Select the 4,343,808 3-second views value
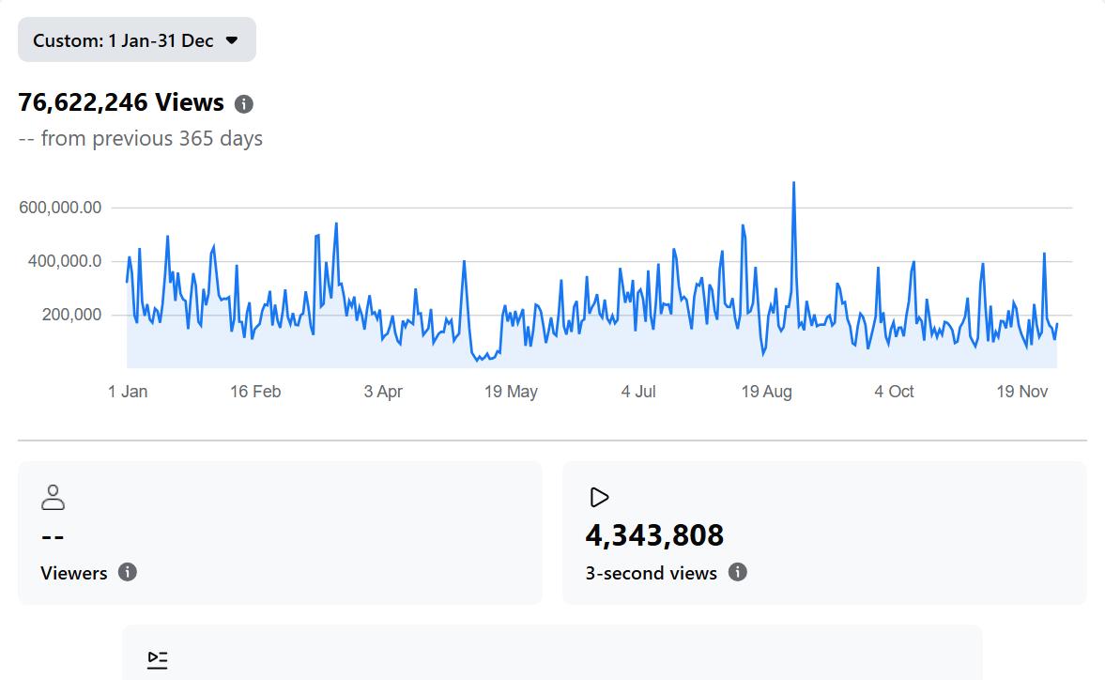Image resolution: width=1105 pixels, height=680 pixels. tap(654, 535)
